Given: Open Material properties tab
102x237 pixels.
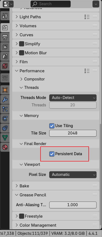Looking at the screenshot, I should [5, 147].
